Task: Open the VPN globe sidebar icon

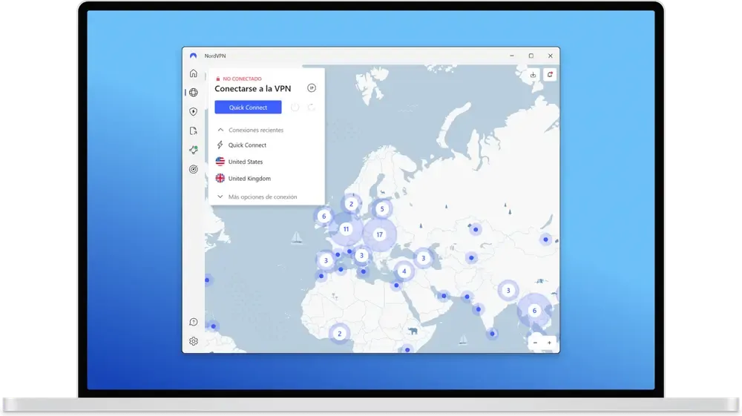Action: pyautogui.click(x=194, y=93)
